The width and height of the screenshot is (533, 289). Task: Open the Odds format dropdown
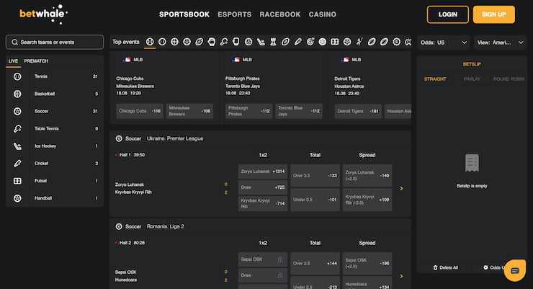pos(444,43)
